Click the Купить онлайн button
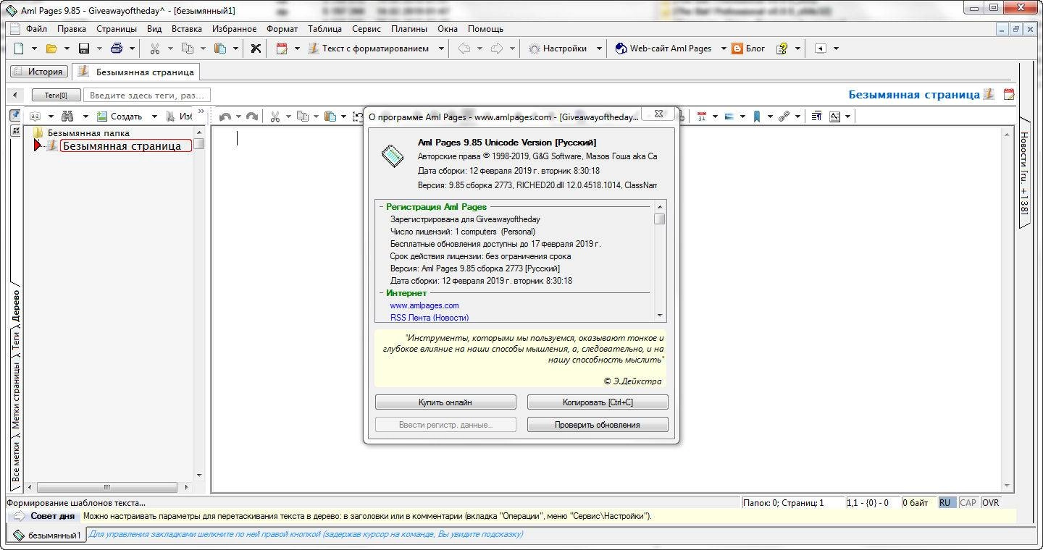 (445, 402)
